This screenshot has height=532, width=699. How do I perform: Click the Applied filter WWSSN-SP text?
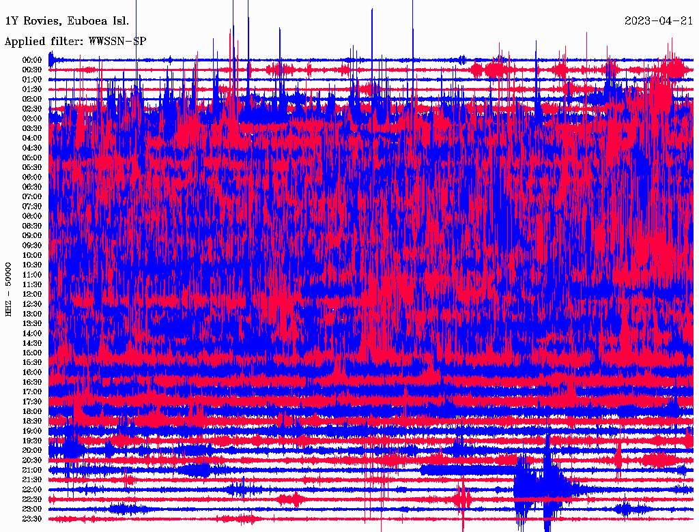[75, 42]
